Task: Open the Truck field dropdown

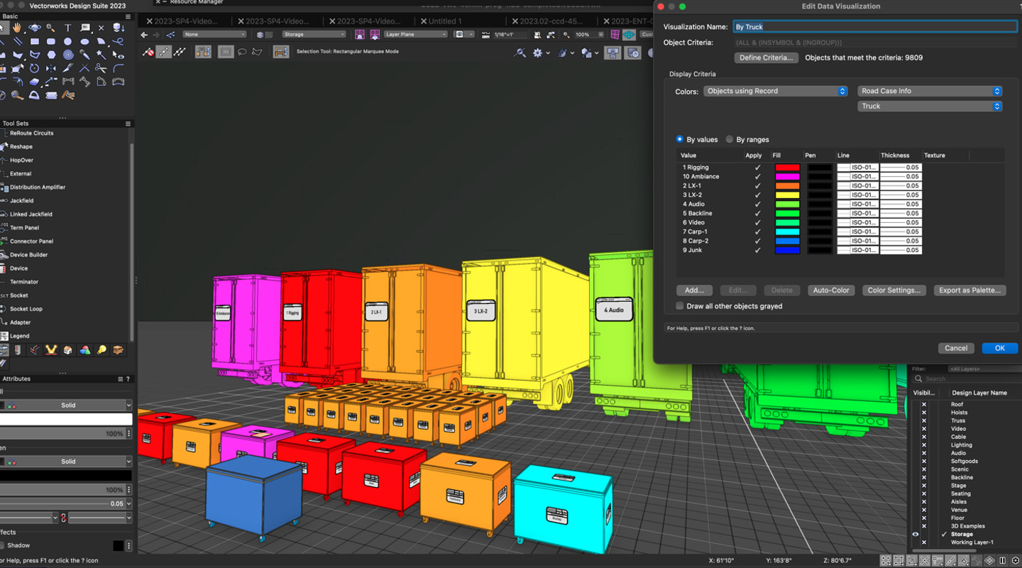Action: [930, 106]
